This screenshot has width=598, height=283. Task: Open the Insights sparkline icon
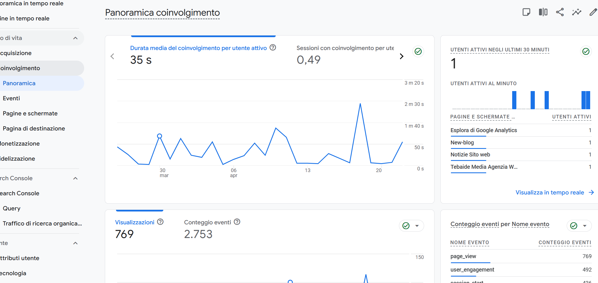[x=576, y=12]
